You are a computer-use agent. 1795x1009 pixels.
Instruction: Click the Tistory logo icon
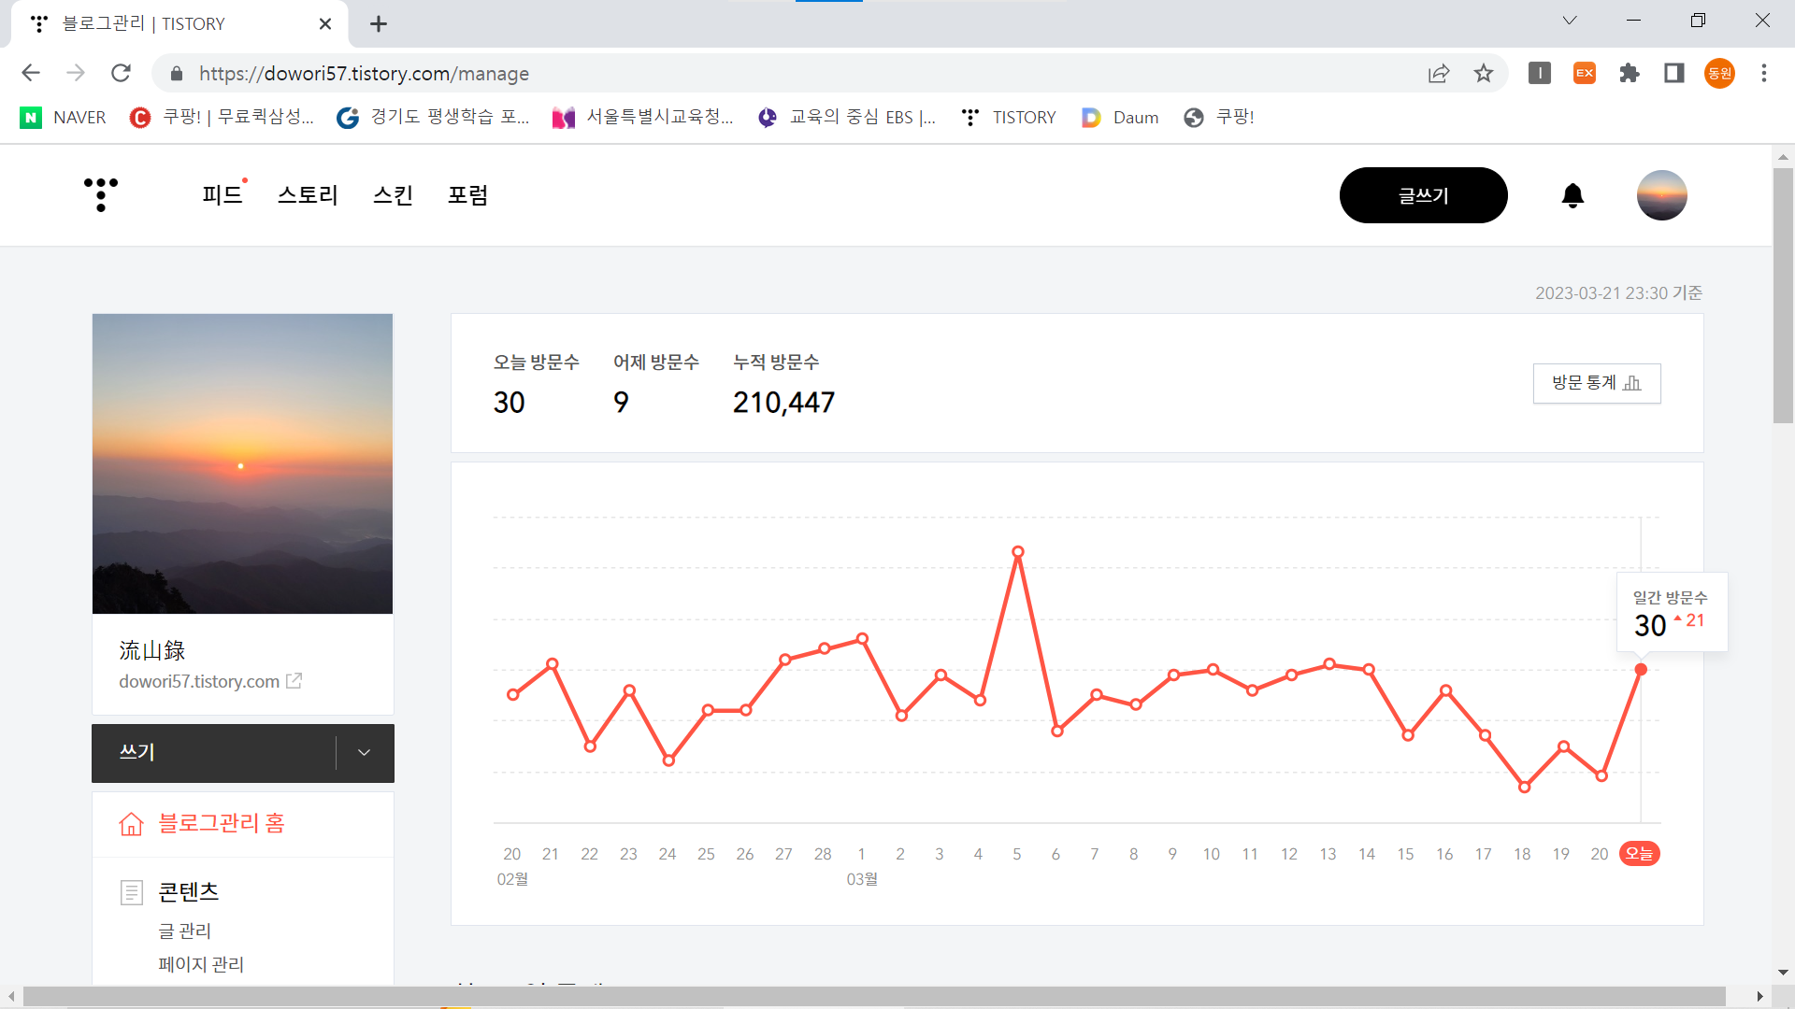click(100, 194)
